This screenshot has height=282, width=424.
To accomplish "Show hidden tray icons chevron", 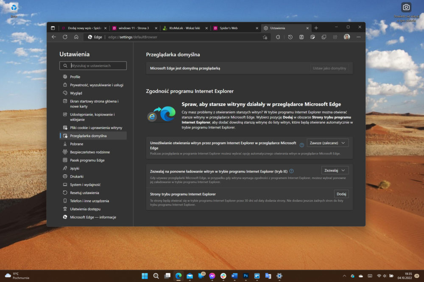I will [x=344, y=276].
